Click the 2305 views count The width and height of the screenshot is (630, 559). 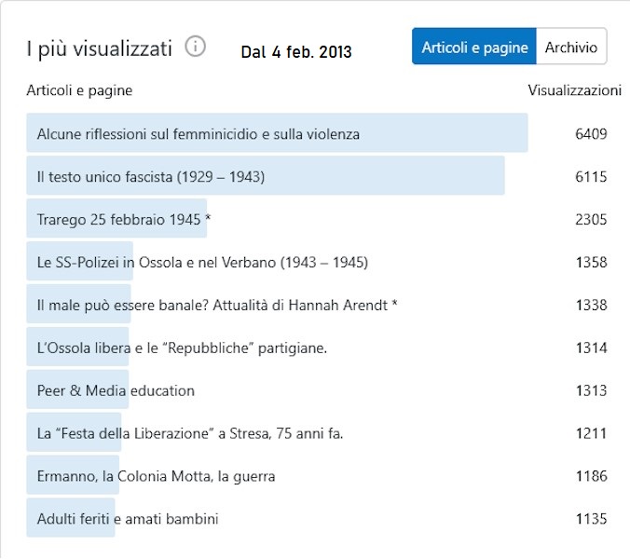pyautogui.click(x=591, y=220)
